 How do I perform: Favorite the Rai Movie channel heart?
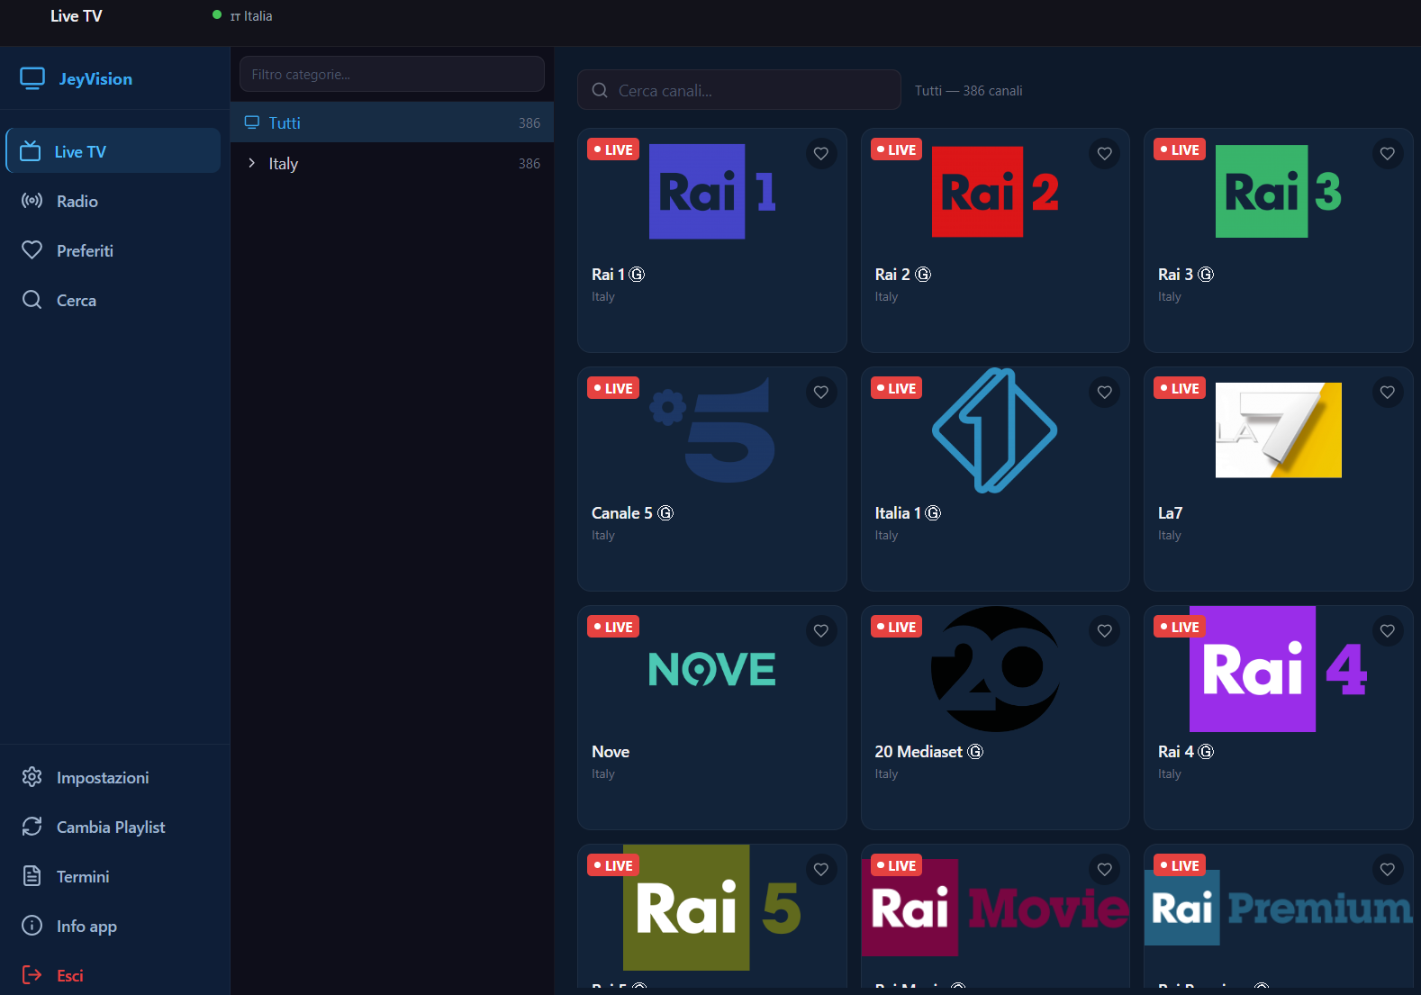(1105, 870)
